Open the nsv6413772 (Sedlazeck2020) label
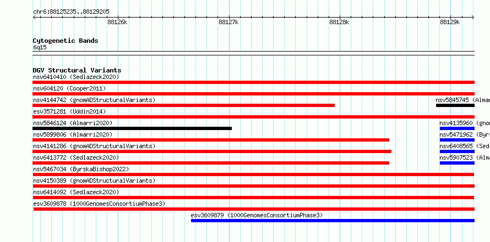This screenshot has height=242, width=490. coord(76,157)
